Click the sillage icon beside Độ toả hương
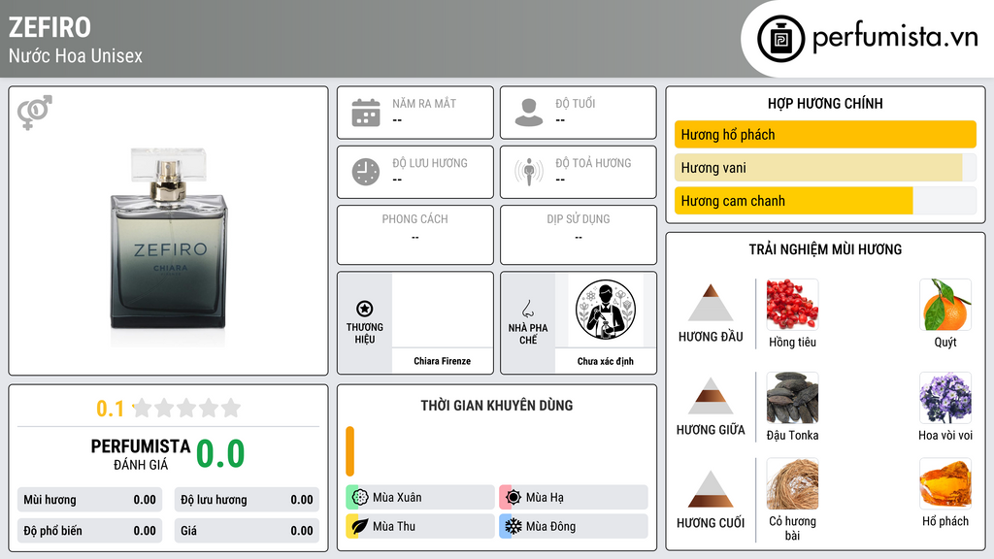 (x=529, y=172)
